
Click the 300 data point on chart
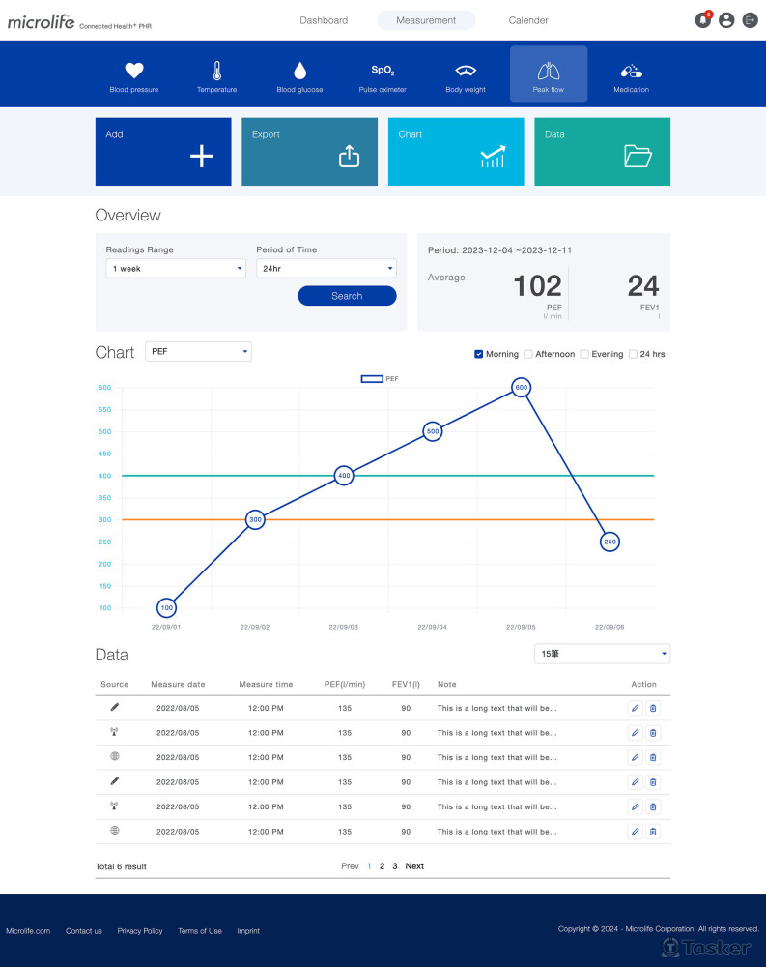click(x=255, y=520)
